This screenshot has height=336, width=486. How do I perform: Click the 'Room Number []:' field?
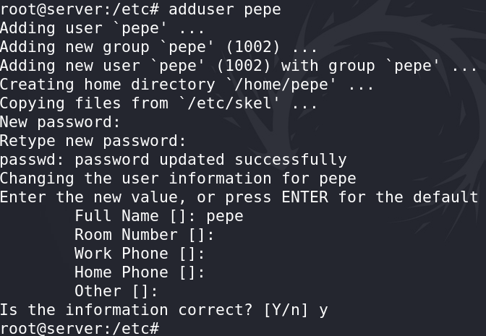click(x=144, y=235)
